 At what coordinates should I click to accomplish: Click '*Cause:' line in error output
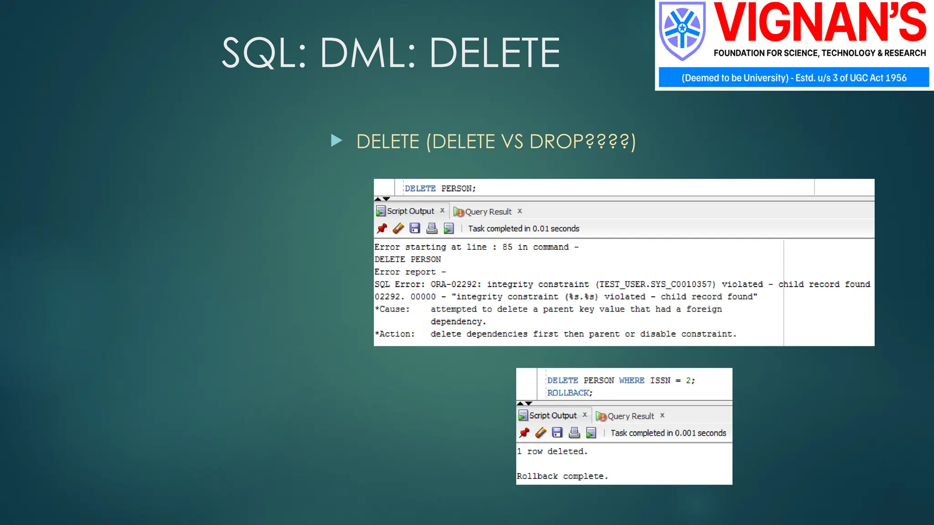pyautogui.click(x=548, y=309)
